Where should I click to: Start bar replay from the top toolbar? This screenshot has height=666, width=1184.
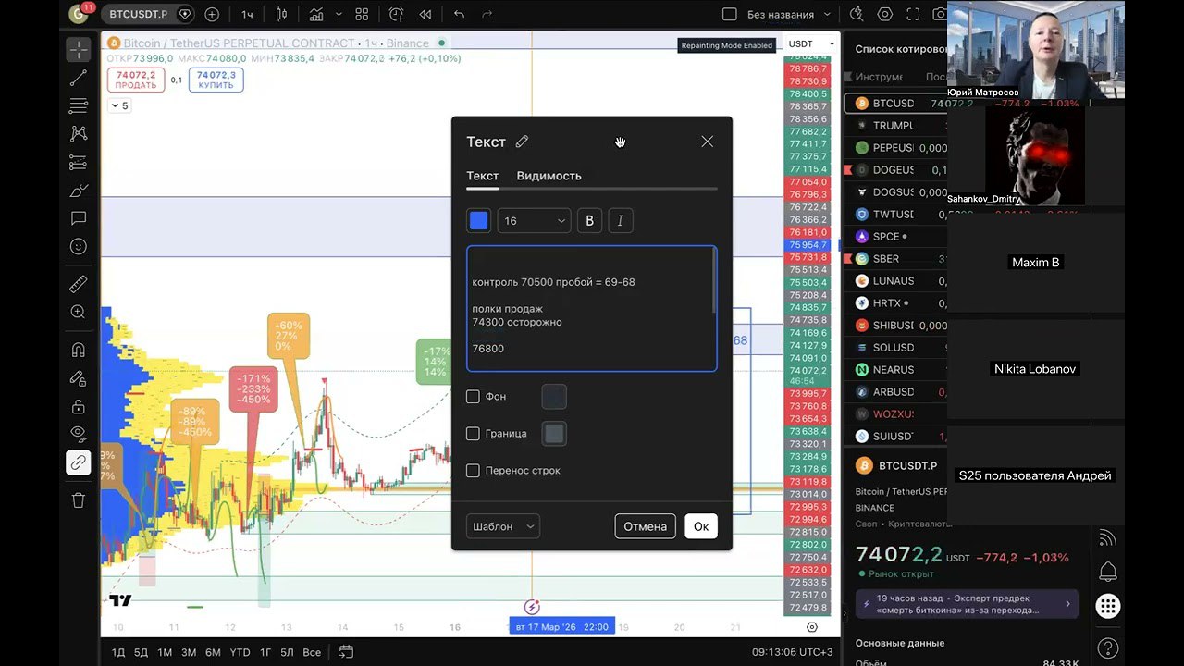pos(425,15)
